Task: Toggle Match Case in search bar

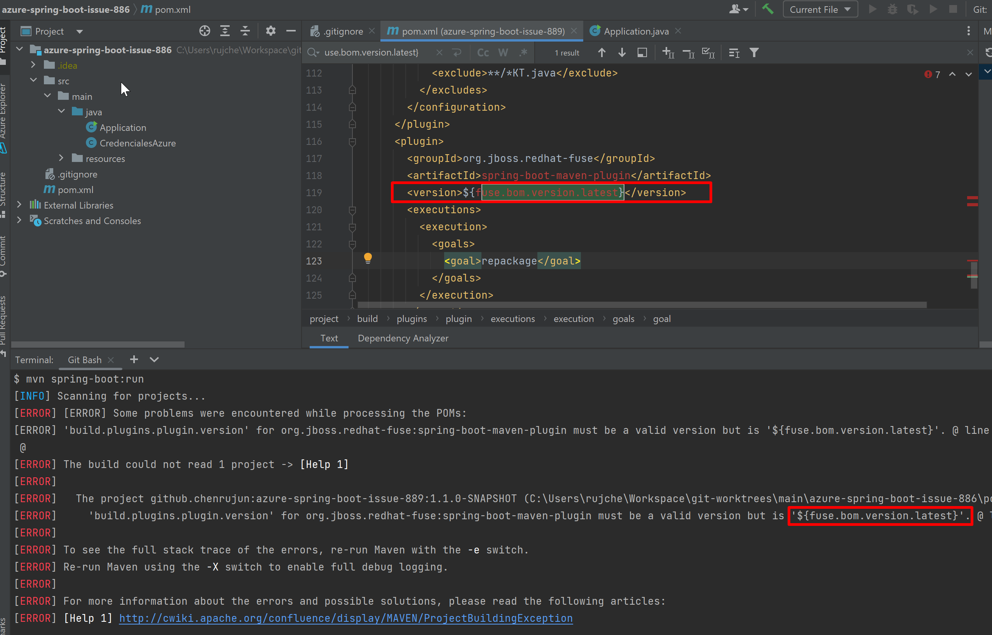Action: point(482,52)
